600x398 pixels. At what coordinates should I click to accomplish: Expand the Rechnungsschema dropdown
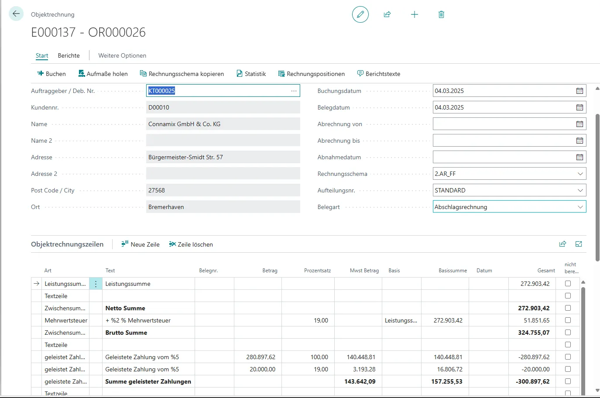point(580,174)
